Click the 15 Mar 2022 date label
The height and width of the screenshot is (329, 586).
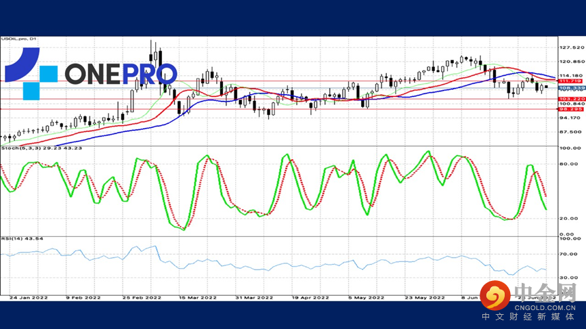tap(199, 297)
